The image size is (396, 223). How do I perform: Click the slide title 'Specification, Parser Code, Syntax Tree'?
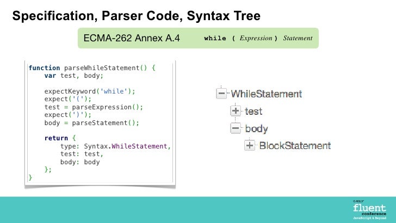coord(137,16)
